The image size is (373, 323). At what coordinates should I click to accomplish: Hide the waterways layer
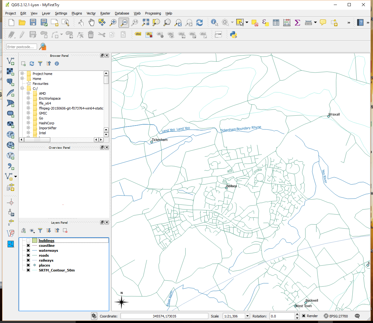pos(28,251)
